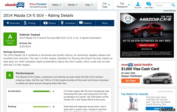
Task: Open Live Help chat bubble icon
Action: [149, 4]
